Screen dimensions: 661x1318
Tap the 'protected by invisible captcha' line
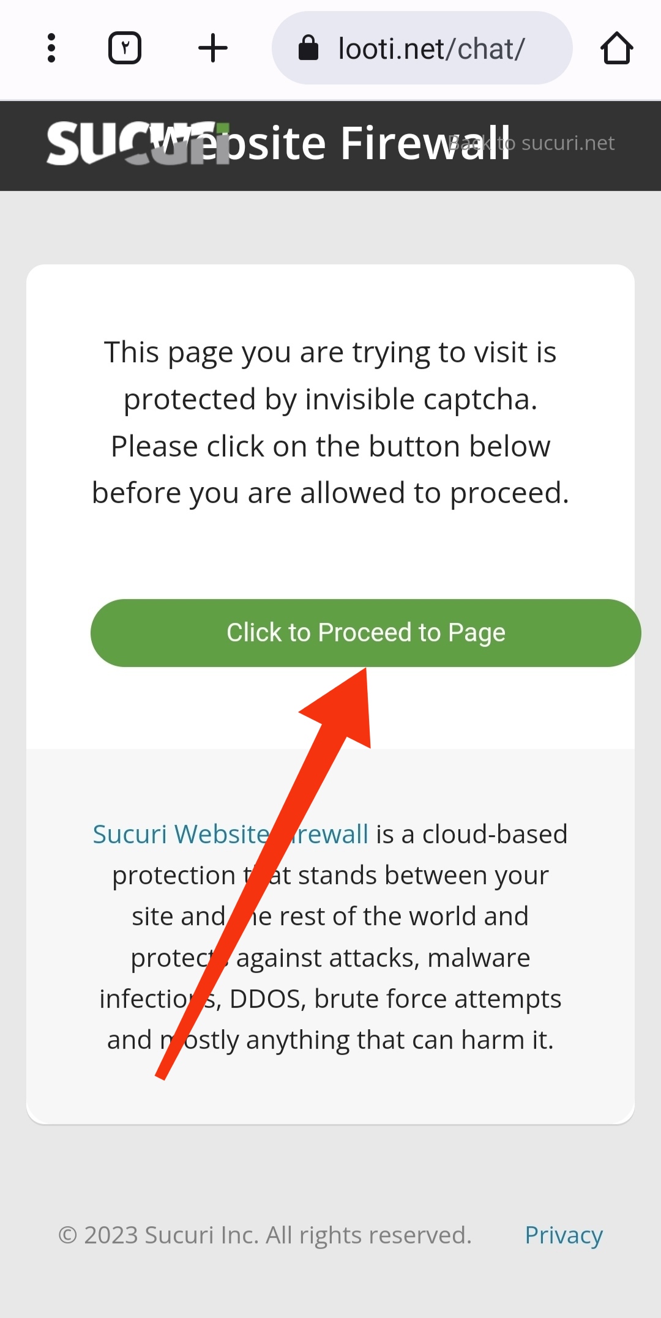[x=330, y=400]
